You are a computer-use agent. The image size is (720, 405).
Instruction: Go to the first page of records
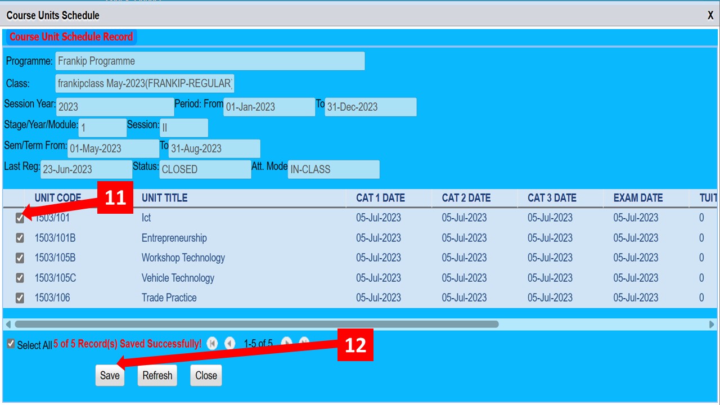pos(212,343)
